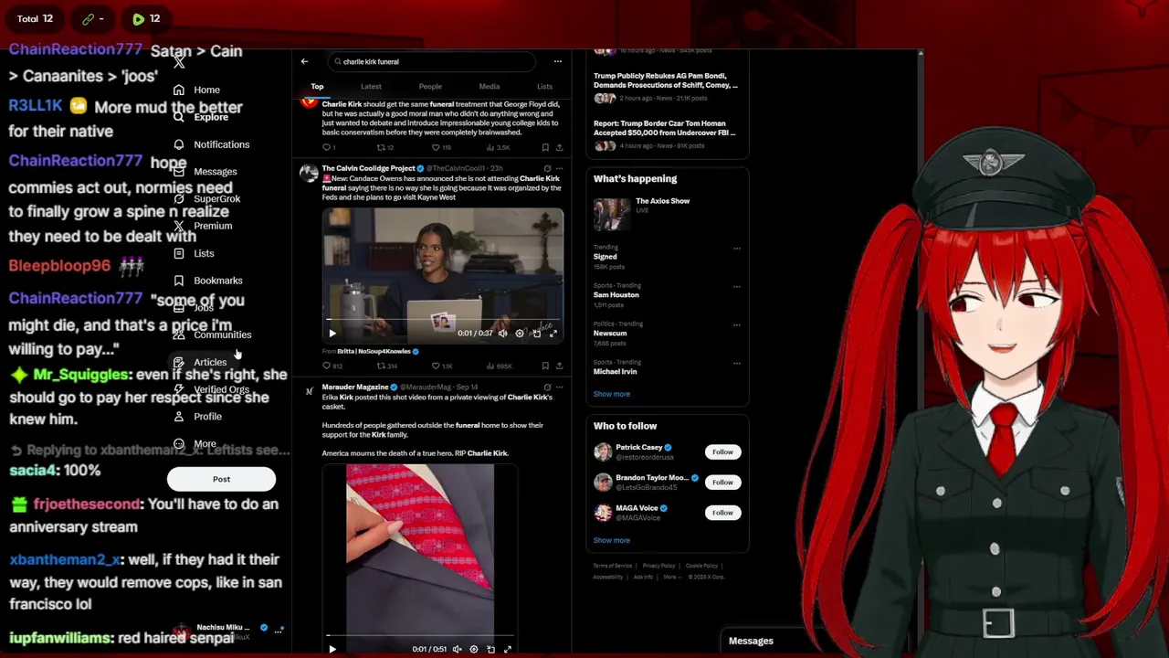Share the Calvin Coolidge Project post

(x=559, y=366)
